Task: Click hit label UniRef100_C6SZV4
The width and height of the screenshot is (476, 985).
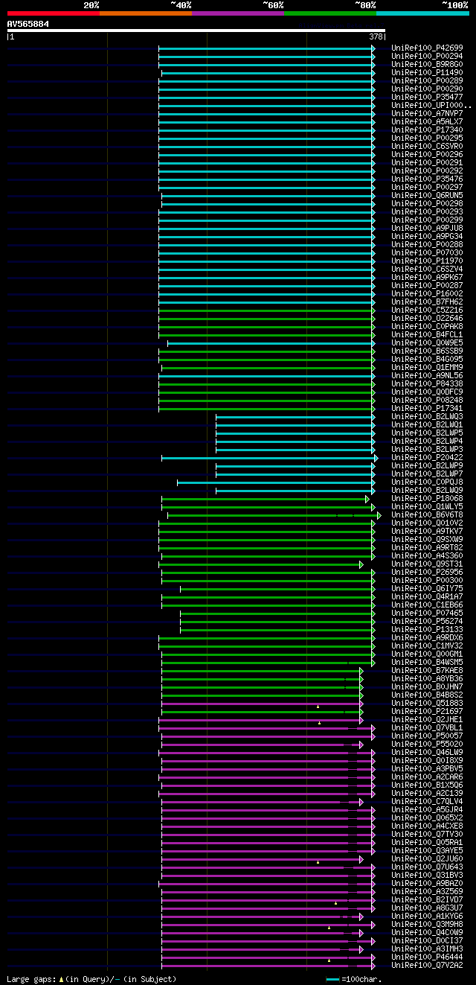Action: point(427,269)
